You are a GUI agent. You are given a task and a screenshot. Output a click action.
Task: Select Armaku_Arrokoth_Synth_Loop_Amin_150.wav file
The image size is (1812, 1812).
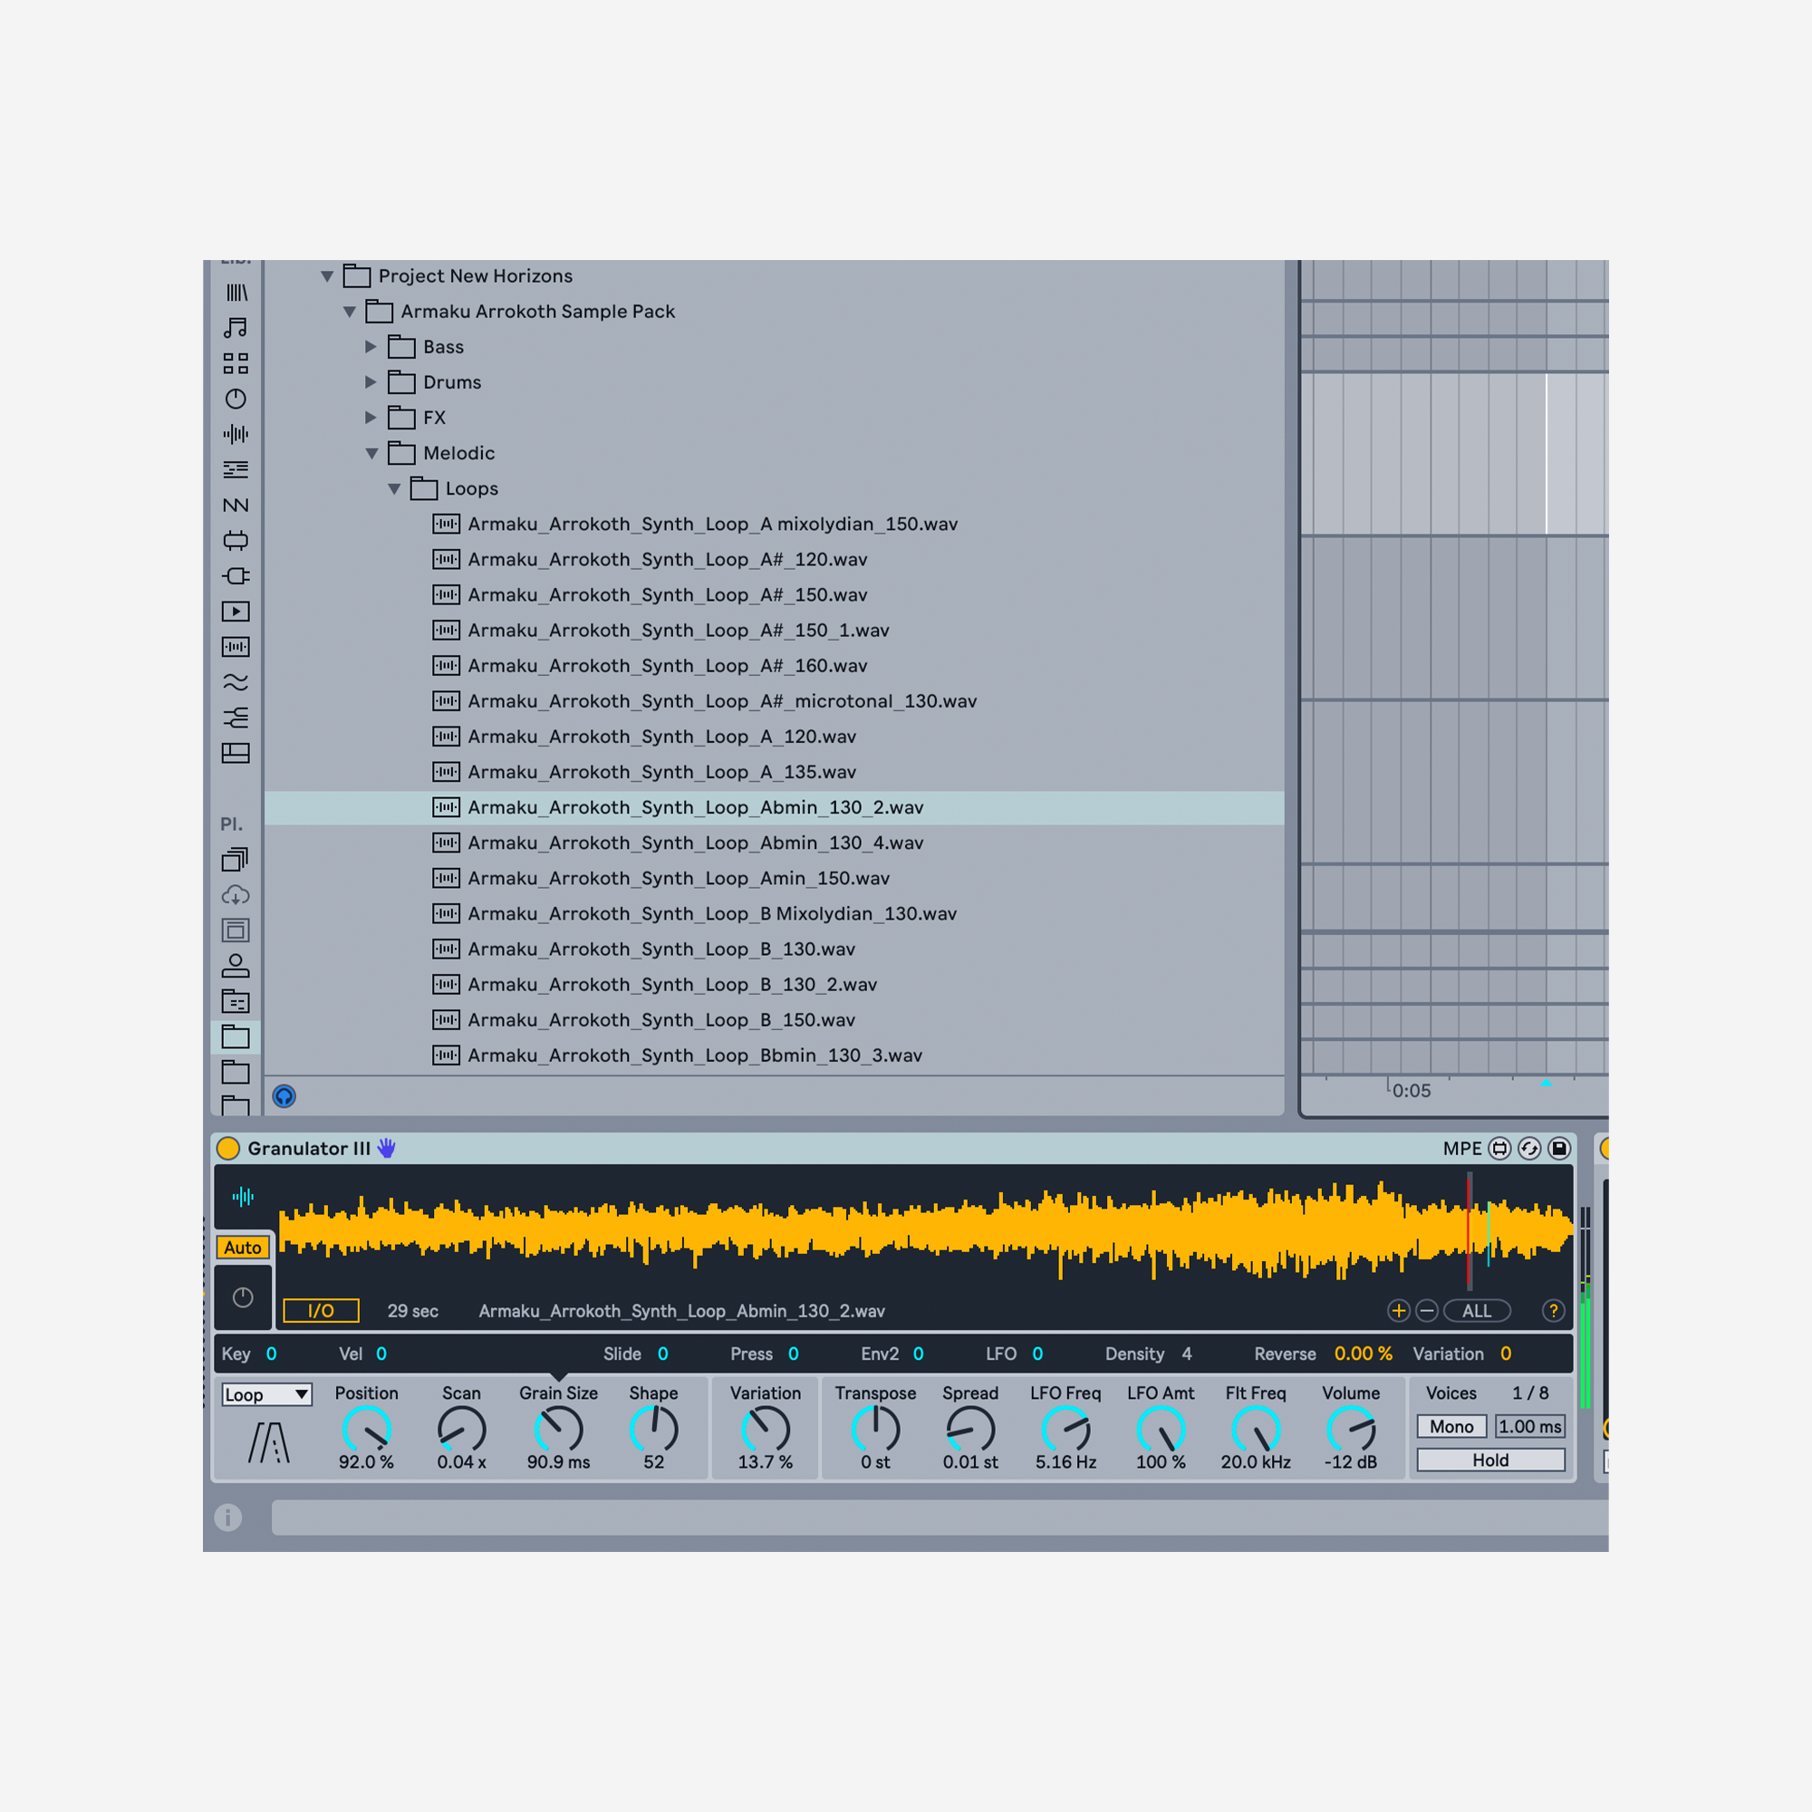(678, 879)
